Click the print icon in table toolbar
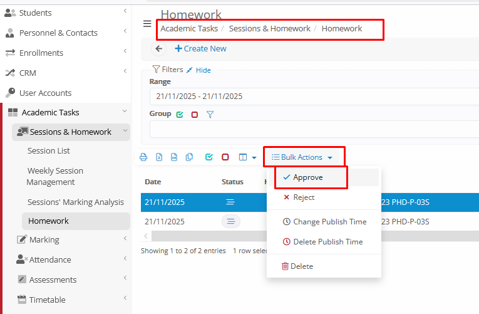Viewport: 479px width, 314px height. 143,157
